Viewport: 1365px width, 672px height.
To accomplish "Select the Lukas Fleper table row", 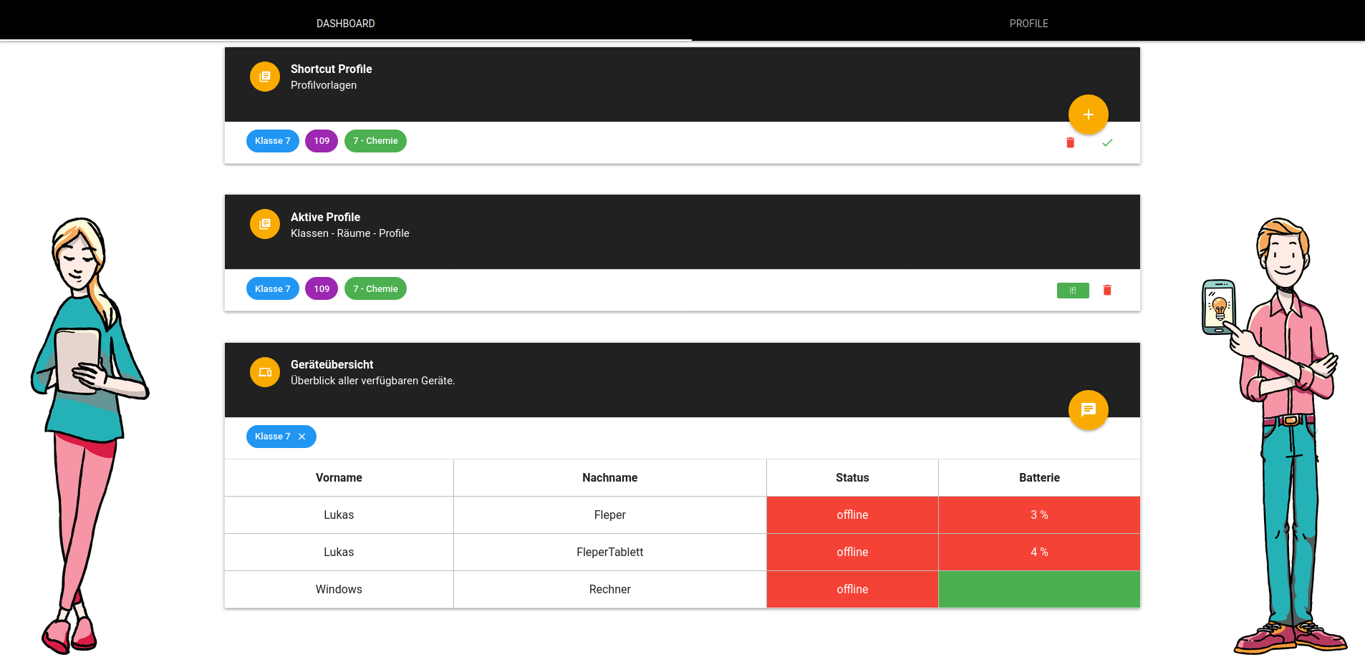I will click(x=338, y=515).
